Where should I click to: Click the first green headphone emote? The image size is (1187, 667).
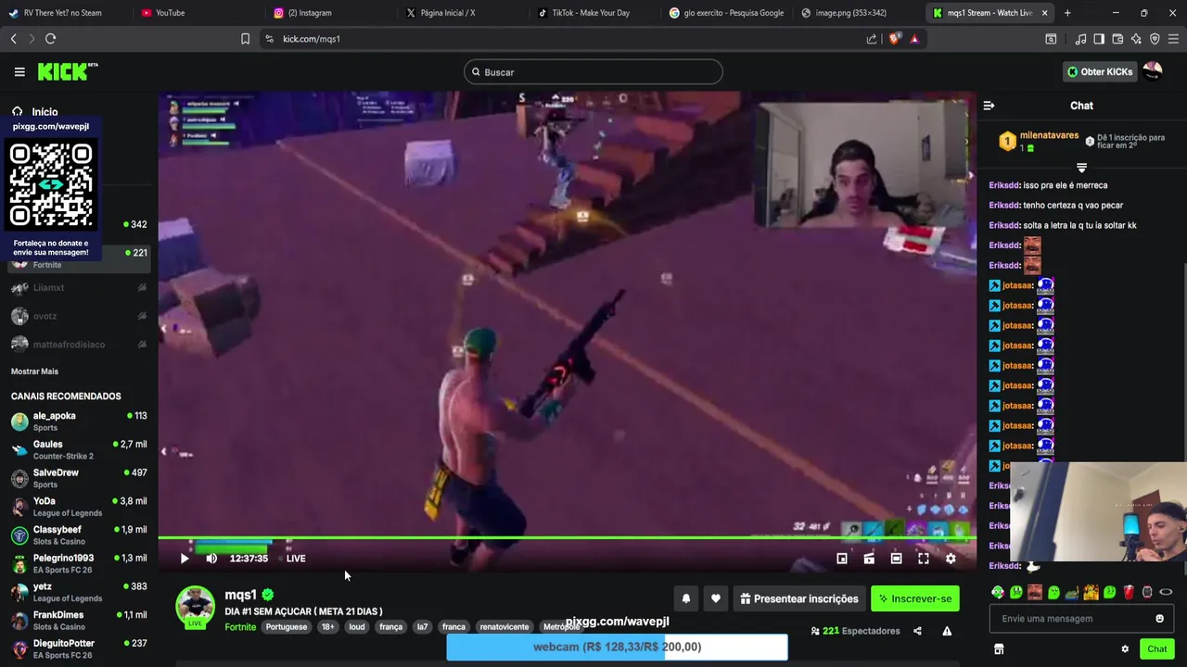998,592
